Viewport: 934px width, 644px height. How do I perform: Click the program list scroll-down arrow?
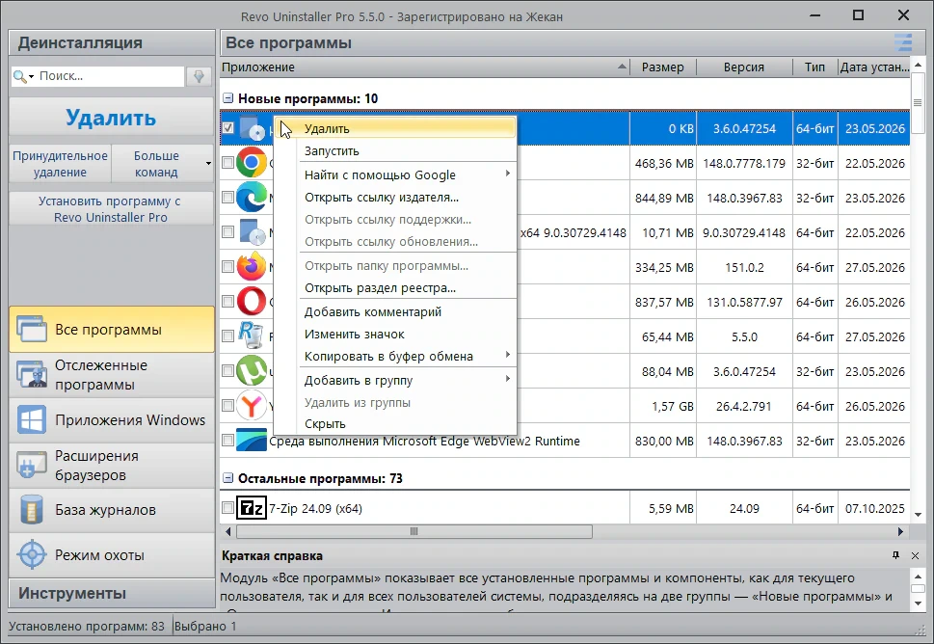point(918,515)
